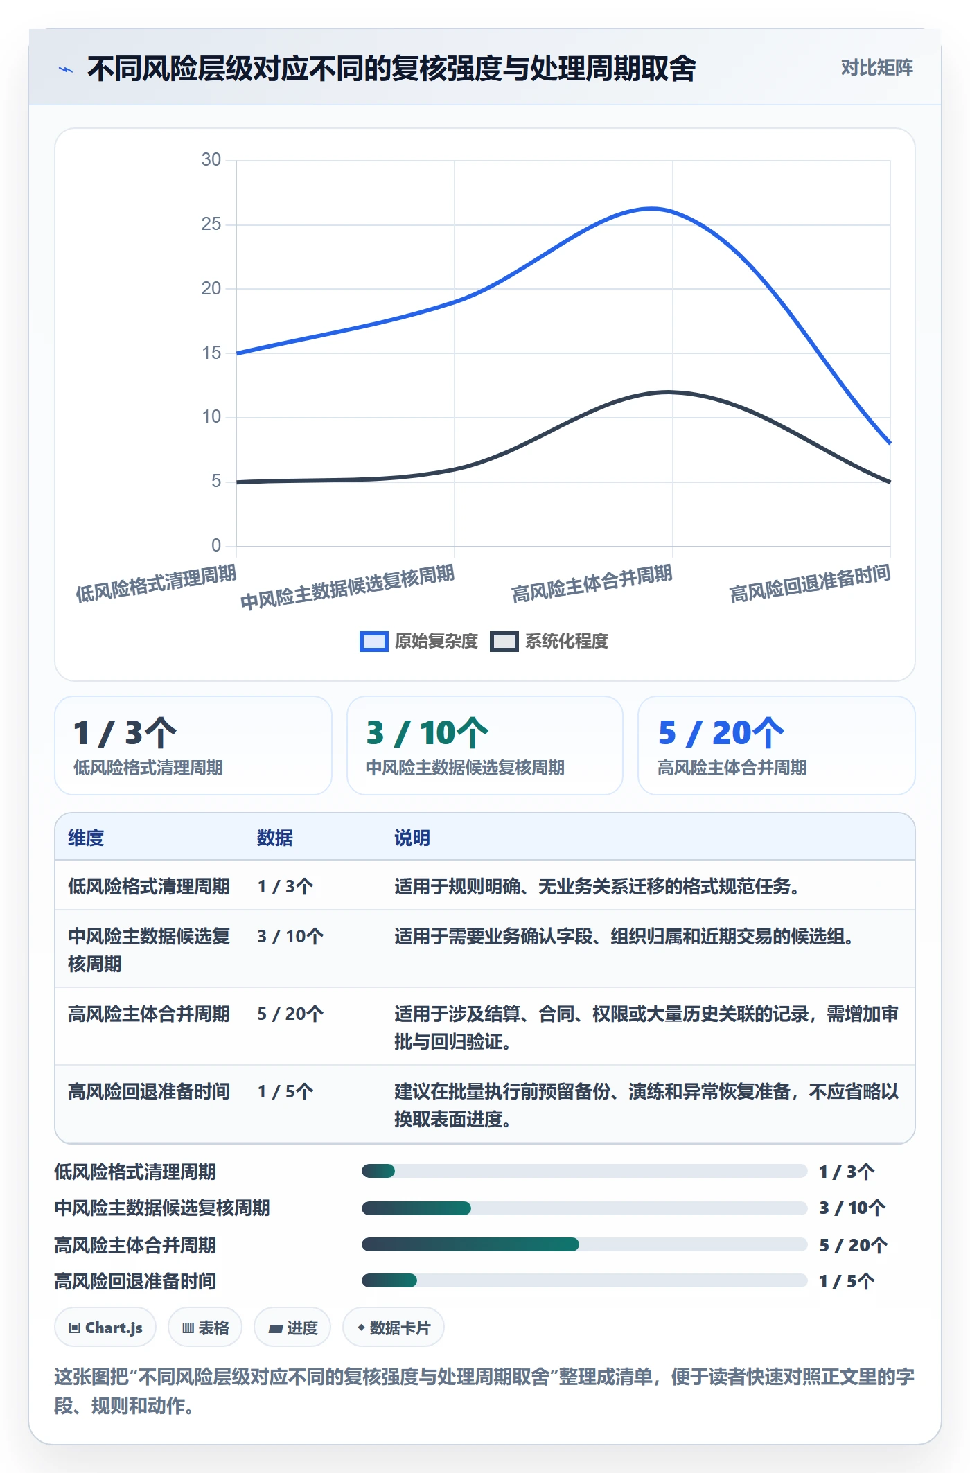
Task: Click the 5 / 20个 table value
Action: 290,1014
